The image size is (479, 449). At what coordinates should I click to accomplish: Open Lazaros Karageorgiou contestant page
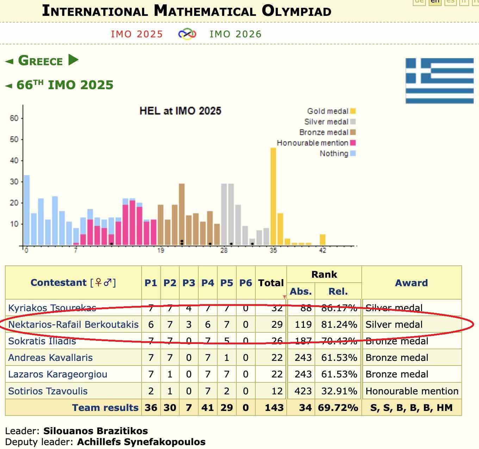pyautogui.click(x=58, y=374)
